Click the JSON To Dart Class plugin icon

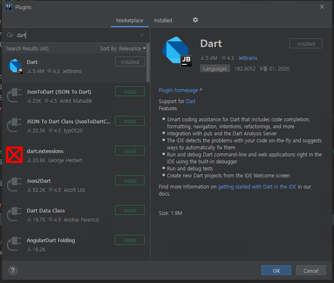point(14,125)
